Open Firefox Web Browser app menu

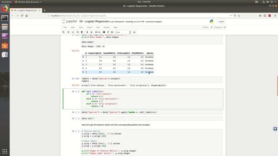tap(28, 2)
